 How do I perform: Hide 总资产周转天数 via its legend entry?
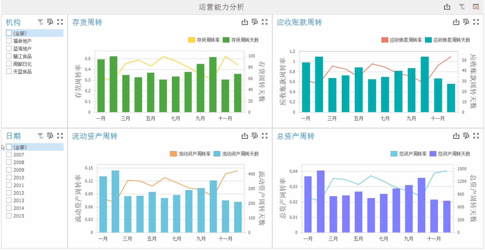coord(454,154)
